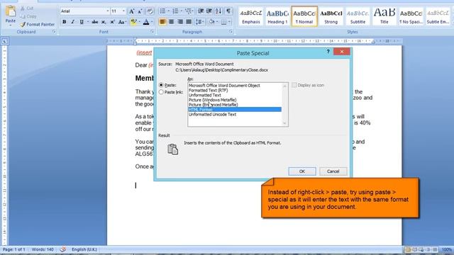454x255 pixels.
Task: Click the Sort A-Z icon
Action: click(x=218, y=11)
